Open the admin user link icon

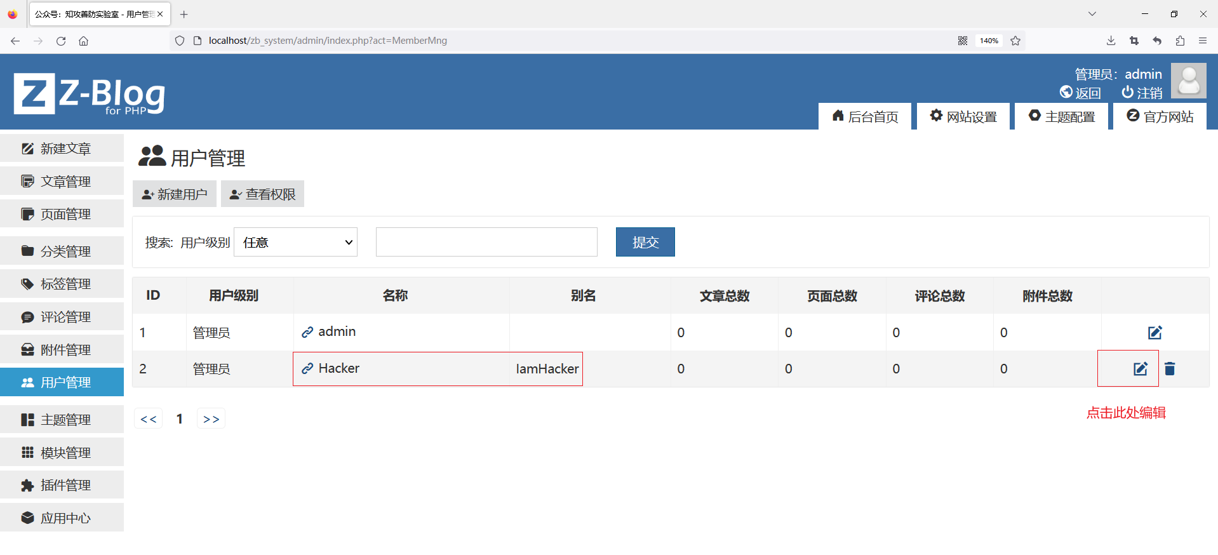pos(307,332)
